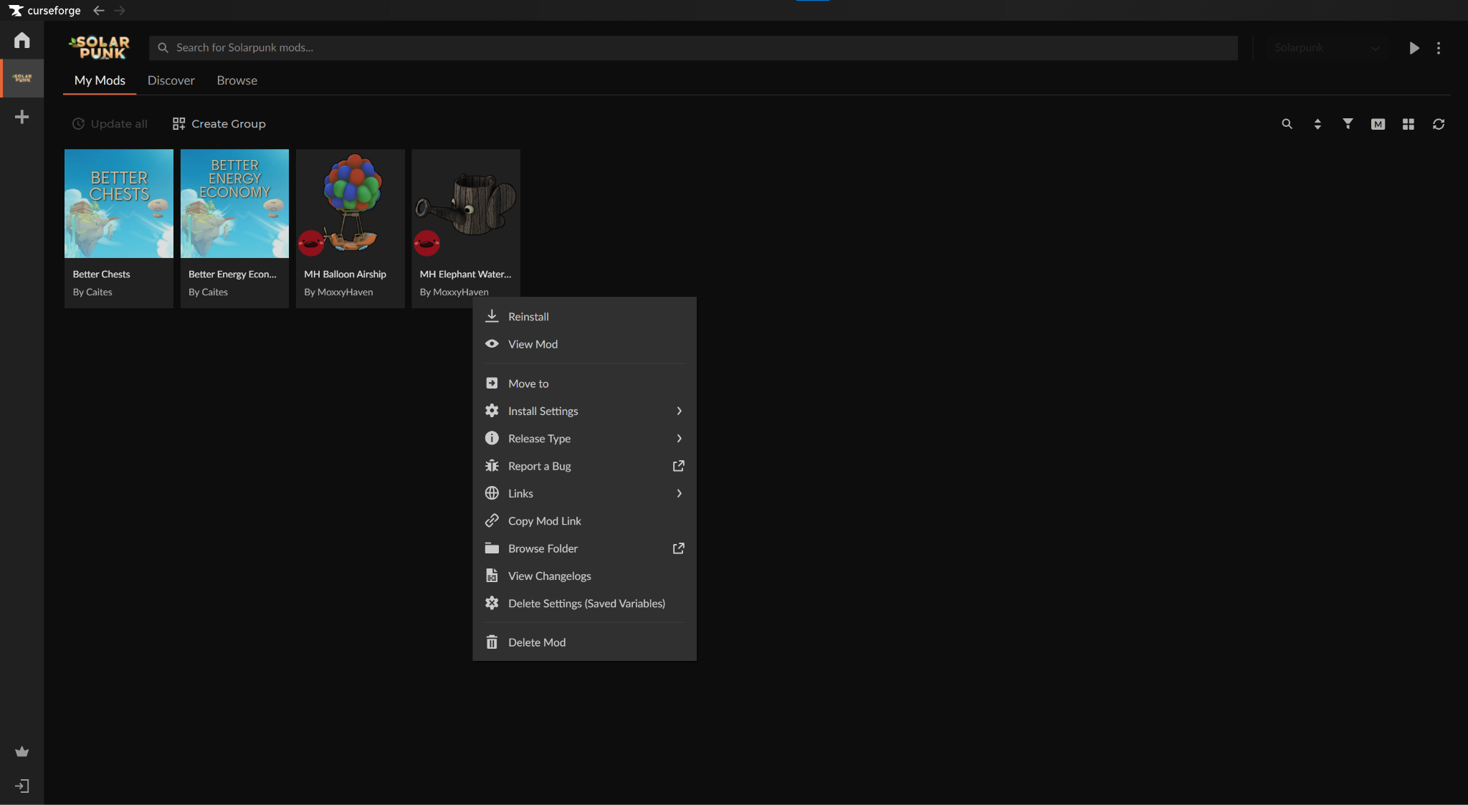Expand the Release Type submenu arrow
1468x805 pixels.
coord(679,438)
